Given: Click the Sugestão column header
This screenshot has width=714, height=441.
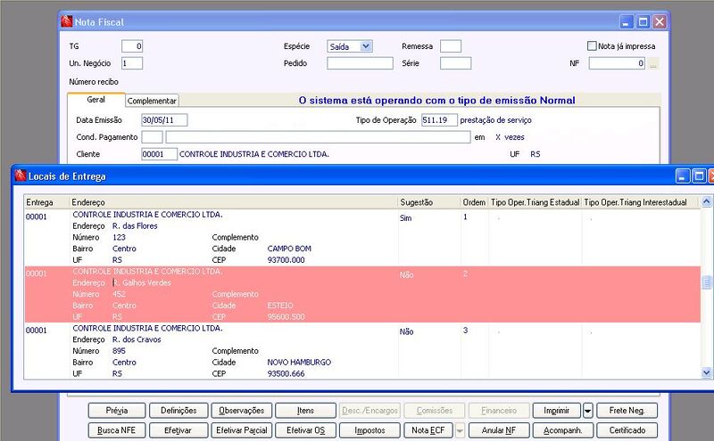Looking at the screenshot, I should [429, 202].
